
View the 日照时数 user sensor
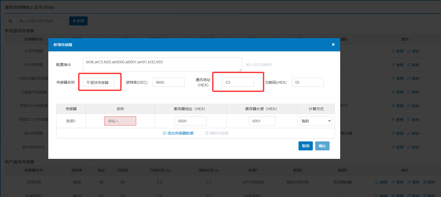click(397, 182)
